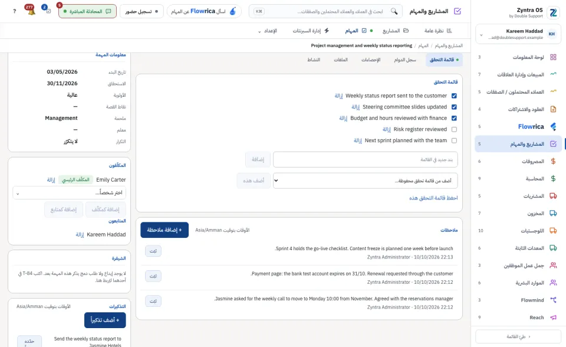Open الموارد البشرية sidebar icon
Screen dimensions: 566x347
click(x=553, y=283)
